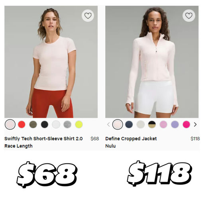Pick the neon yellow shirt swatch

click(79, 124)
